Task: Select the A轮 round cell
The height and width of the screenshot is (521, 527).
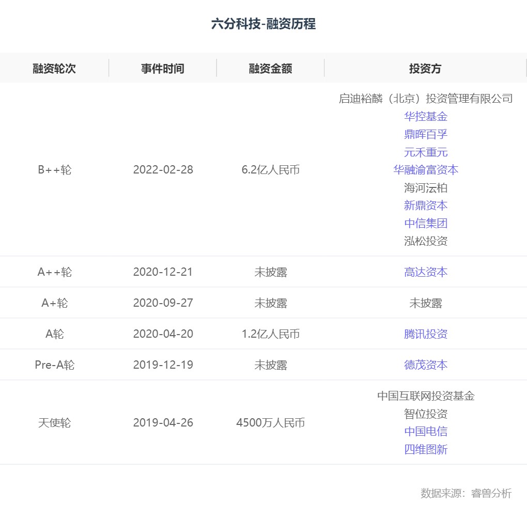Action: (x=54, y=334)
